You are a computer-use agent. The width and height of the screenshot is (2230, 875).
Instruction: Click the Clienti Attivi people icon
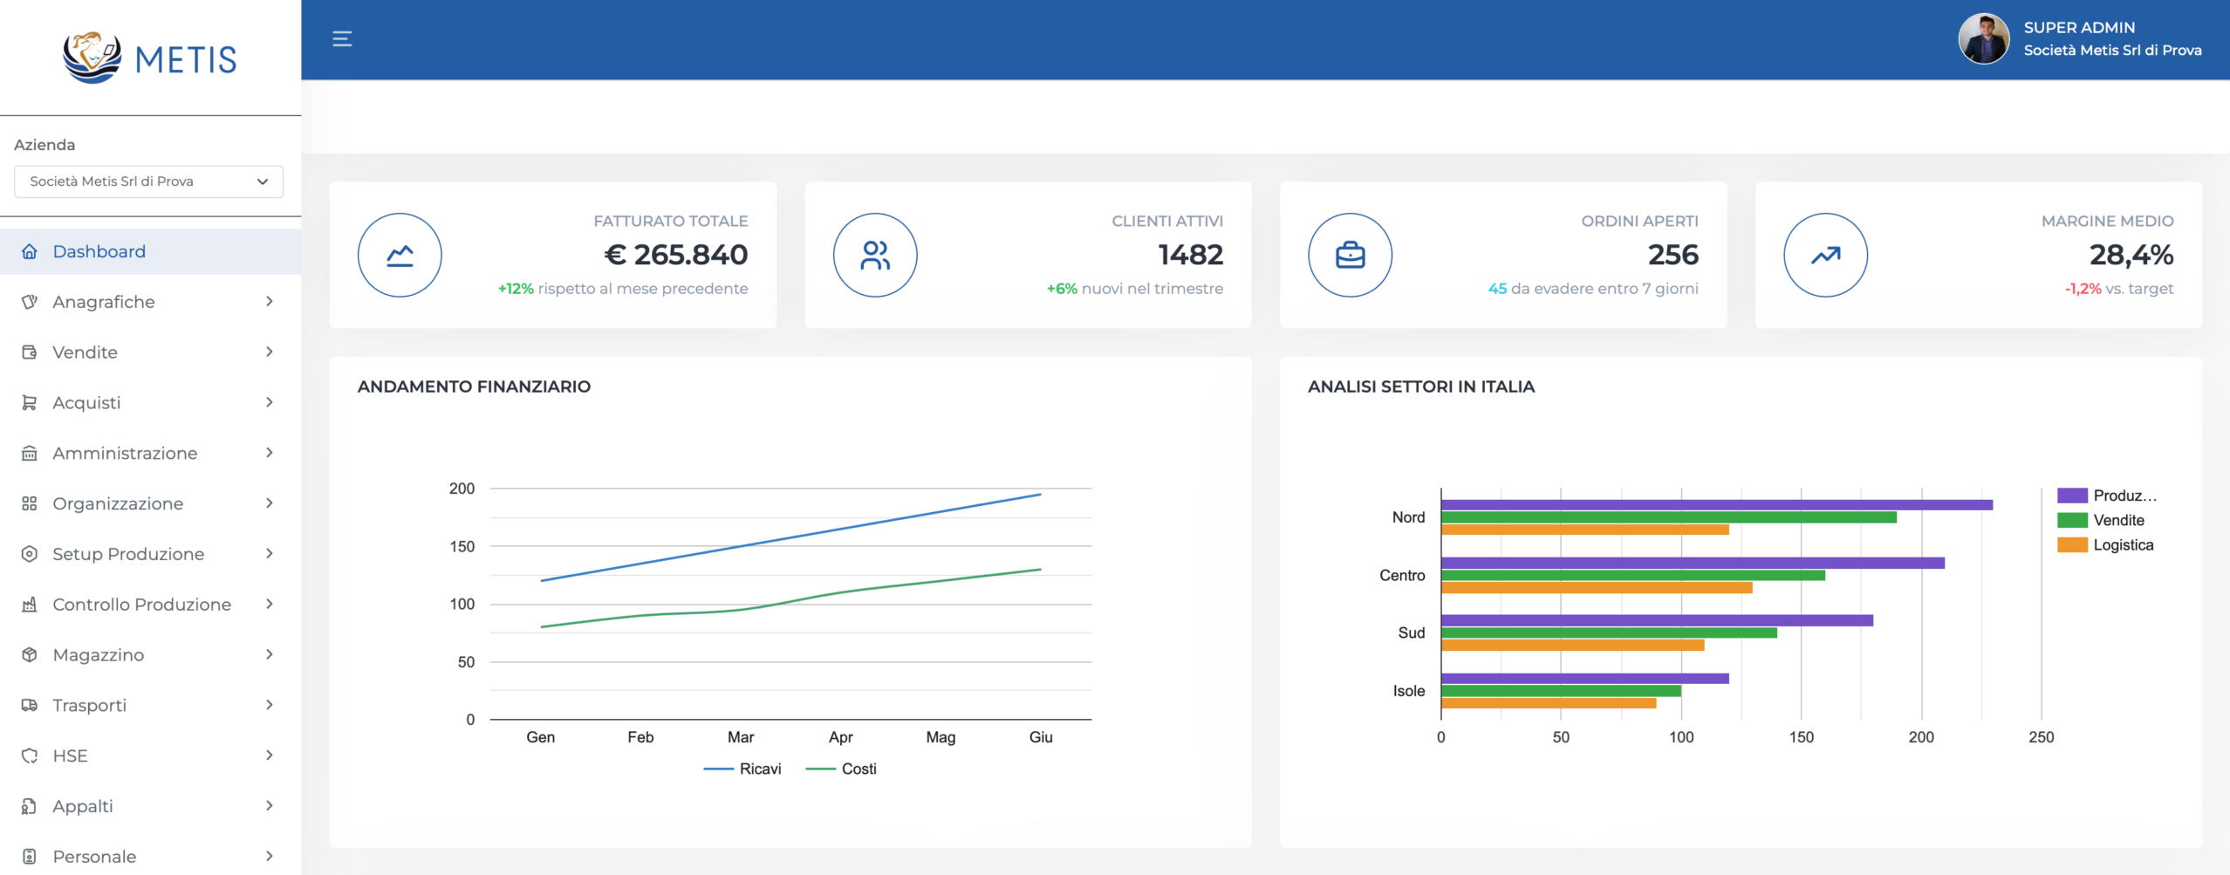[875, 256]
